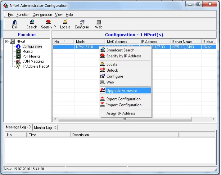
Task: Open IP Address Report tree item
Action: [35, 66]
